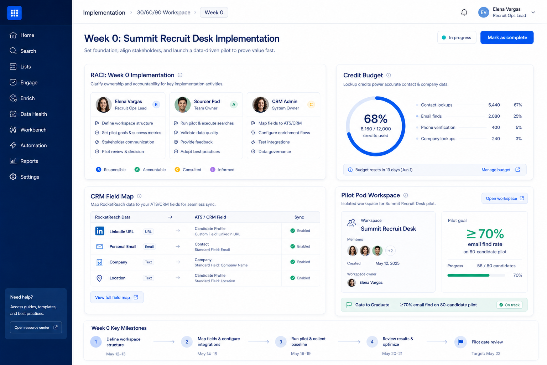The image size is (547, 365).
Task: Click info icon next to RACI title
Action: point(180,75)
